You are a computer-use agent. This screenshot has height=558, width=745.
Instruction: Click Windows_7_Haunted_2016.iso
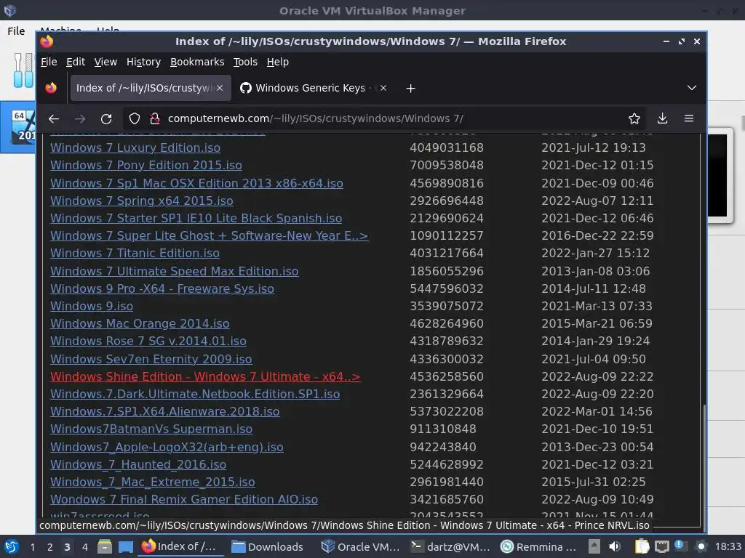[x=138, y=464]
